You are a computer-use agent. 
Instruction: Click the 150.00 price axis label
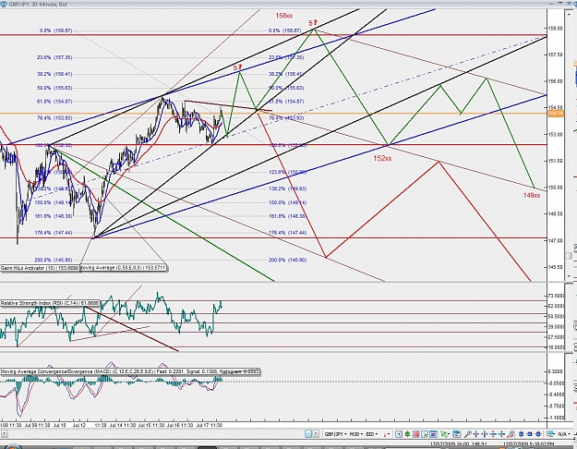[x=555, y=188]
